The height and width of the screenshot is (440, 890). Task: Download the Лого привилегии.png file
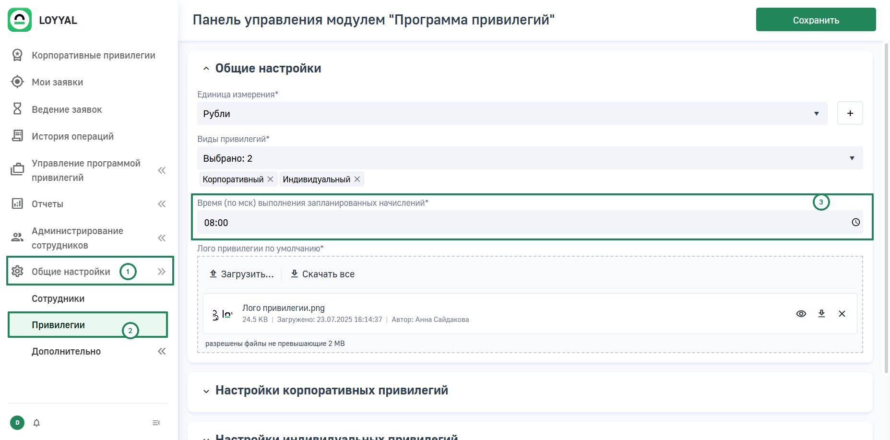click(821, 314)
